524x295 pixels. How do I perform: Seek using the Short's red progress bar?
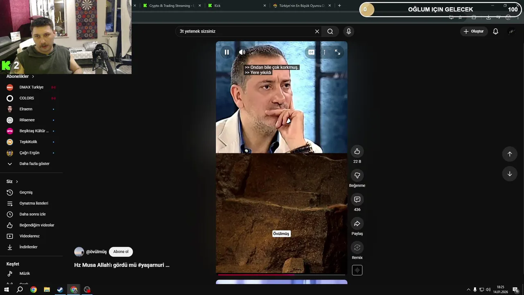coord(282,275)
